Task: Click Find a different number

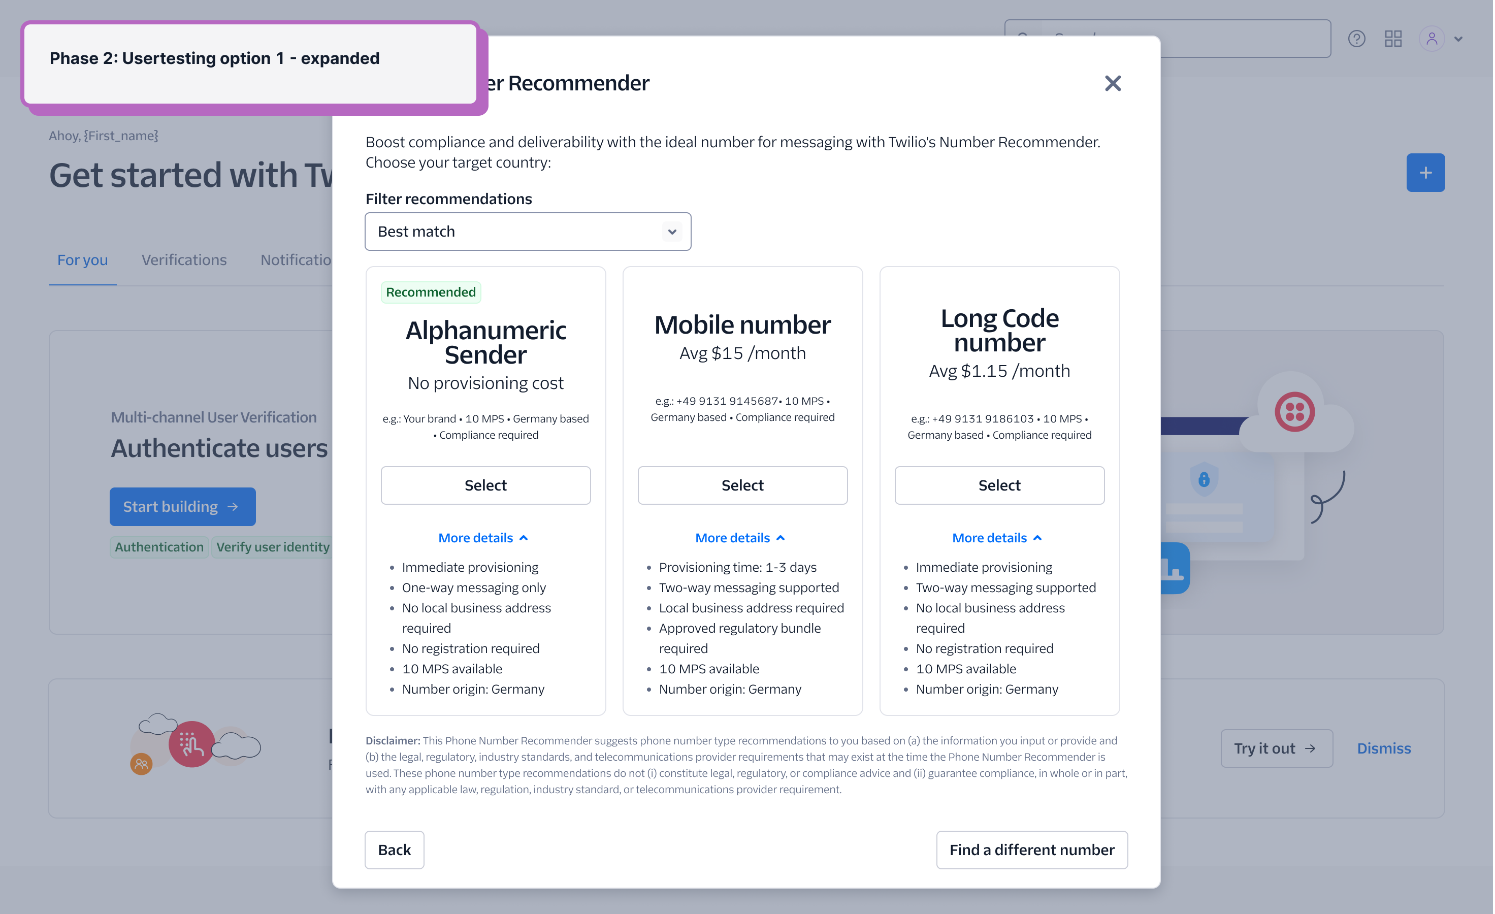Action: point(1031,850)
